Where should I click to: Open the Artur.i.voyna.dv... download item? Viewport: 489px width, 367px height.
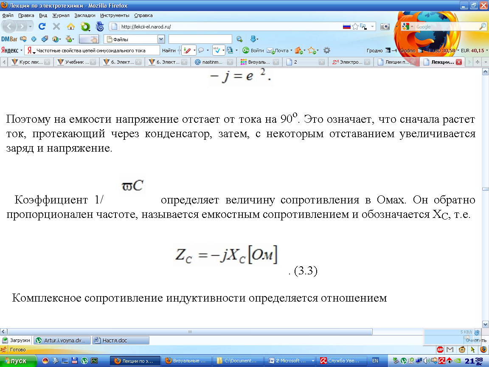(62, 340)
